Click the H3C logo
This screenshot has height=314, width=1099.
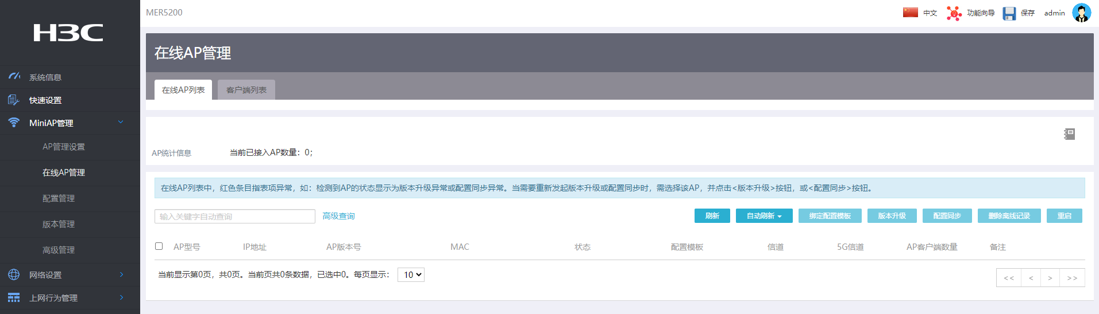pos(68,33)
